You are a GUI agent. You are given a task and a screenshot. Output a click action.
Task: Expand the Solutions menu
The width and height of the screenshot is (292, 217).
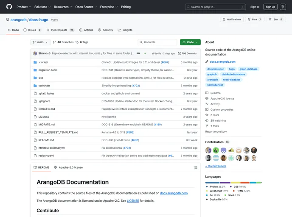[42, 7]
